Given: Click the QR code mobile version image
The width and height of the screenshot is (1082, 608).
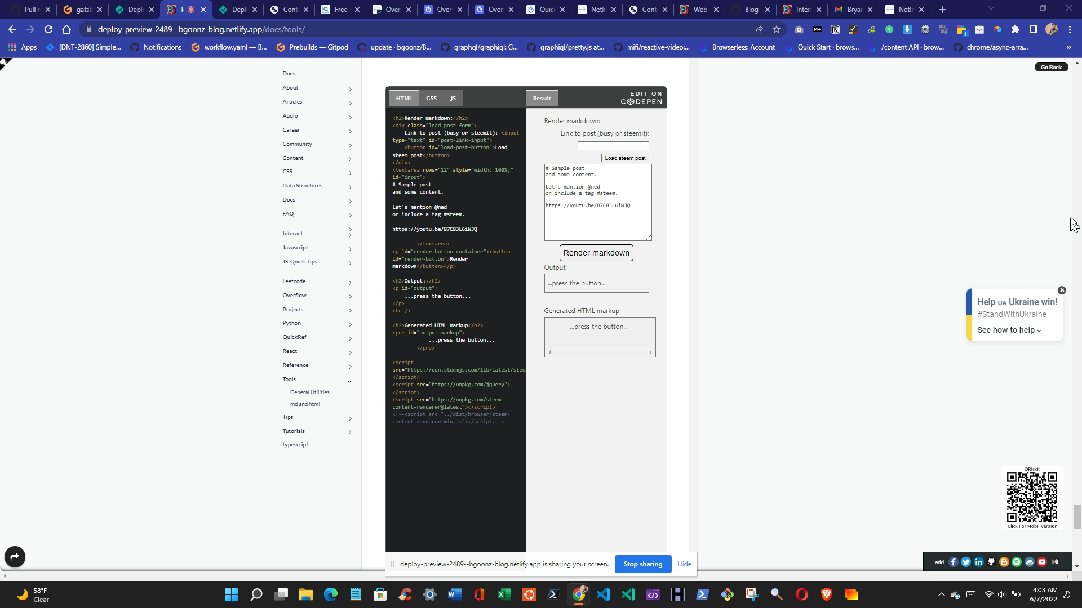Looking at the screenshot, I should 1032,497.
